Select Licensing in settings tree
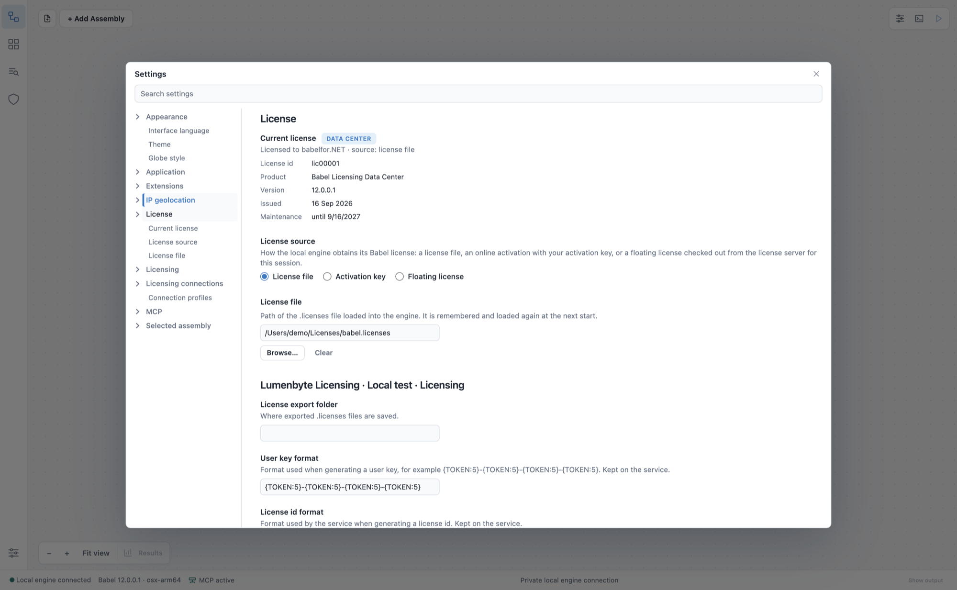This screenshot has width=957, height=590. (x=162, y=269)
